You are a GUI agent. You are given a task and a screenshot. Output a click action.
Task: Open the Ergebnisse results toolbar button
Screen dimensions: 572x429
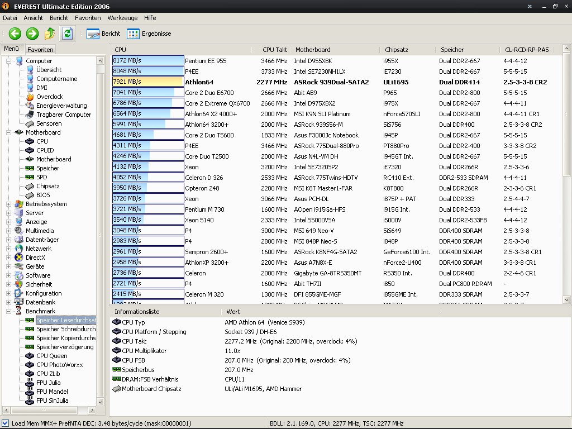[149, 34]
